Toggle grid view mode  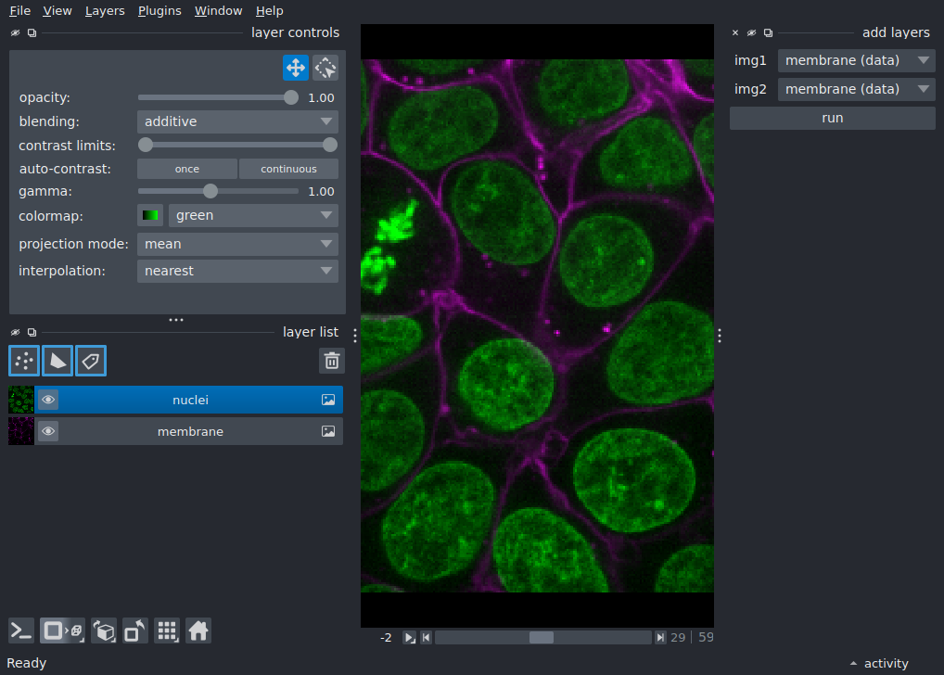point(167,631)
